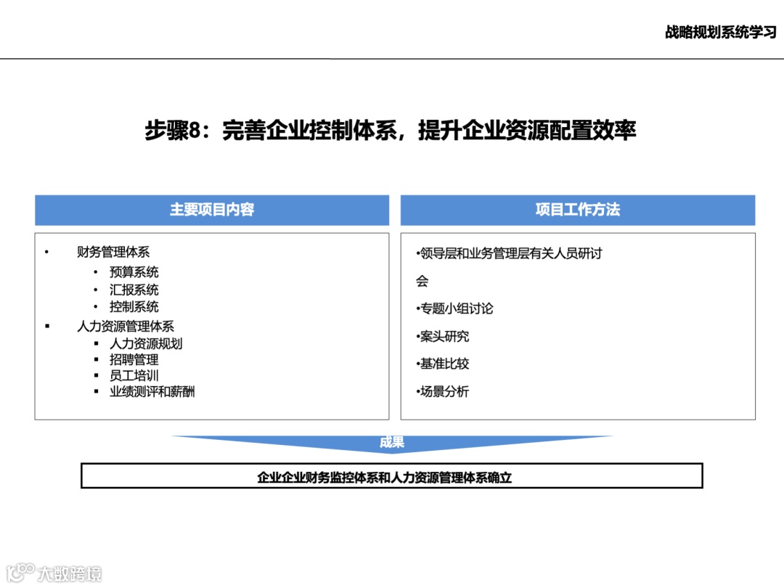Click the header text 战略规划系统学习
784x588 pixels.
(x=721, y=32)
